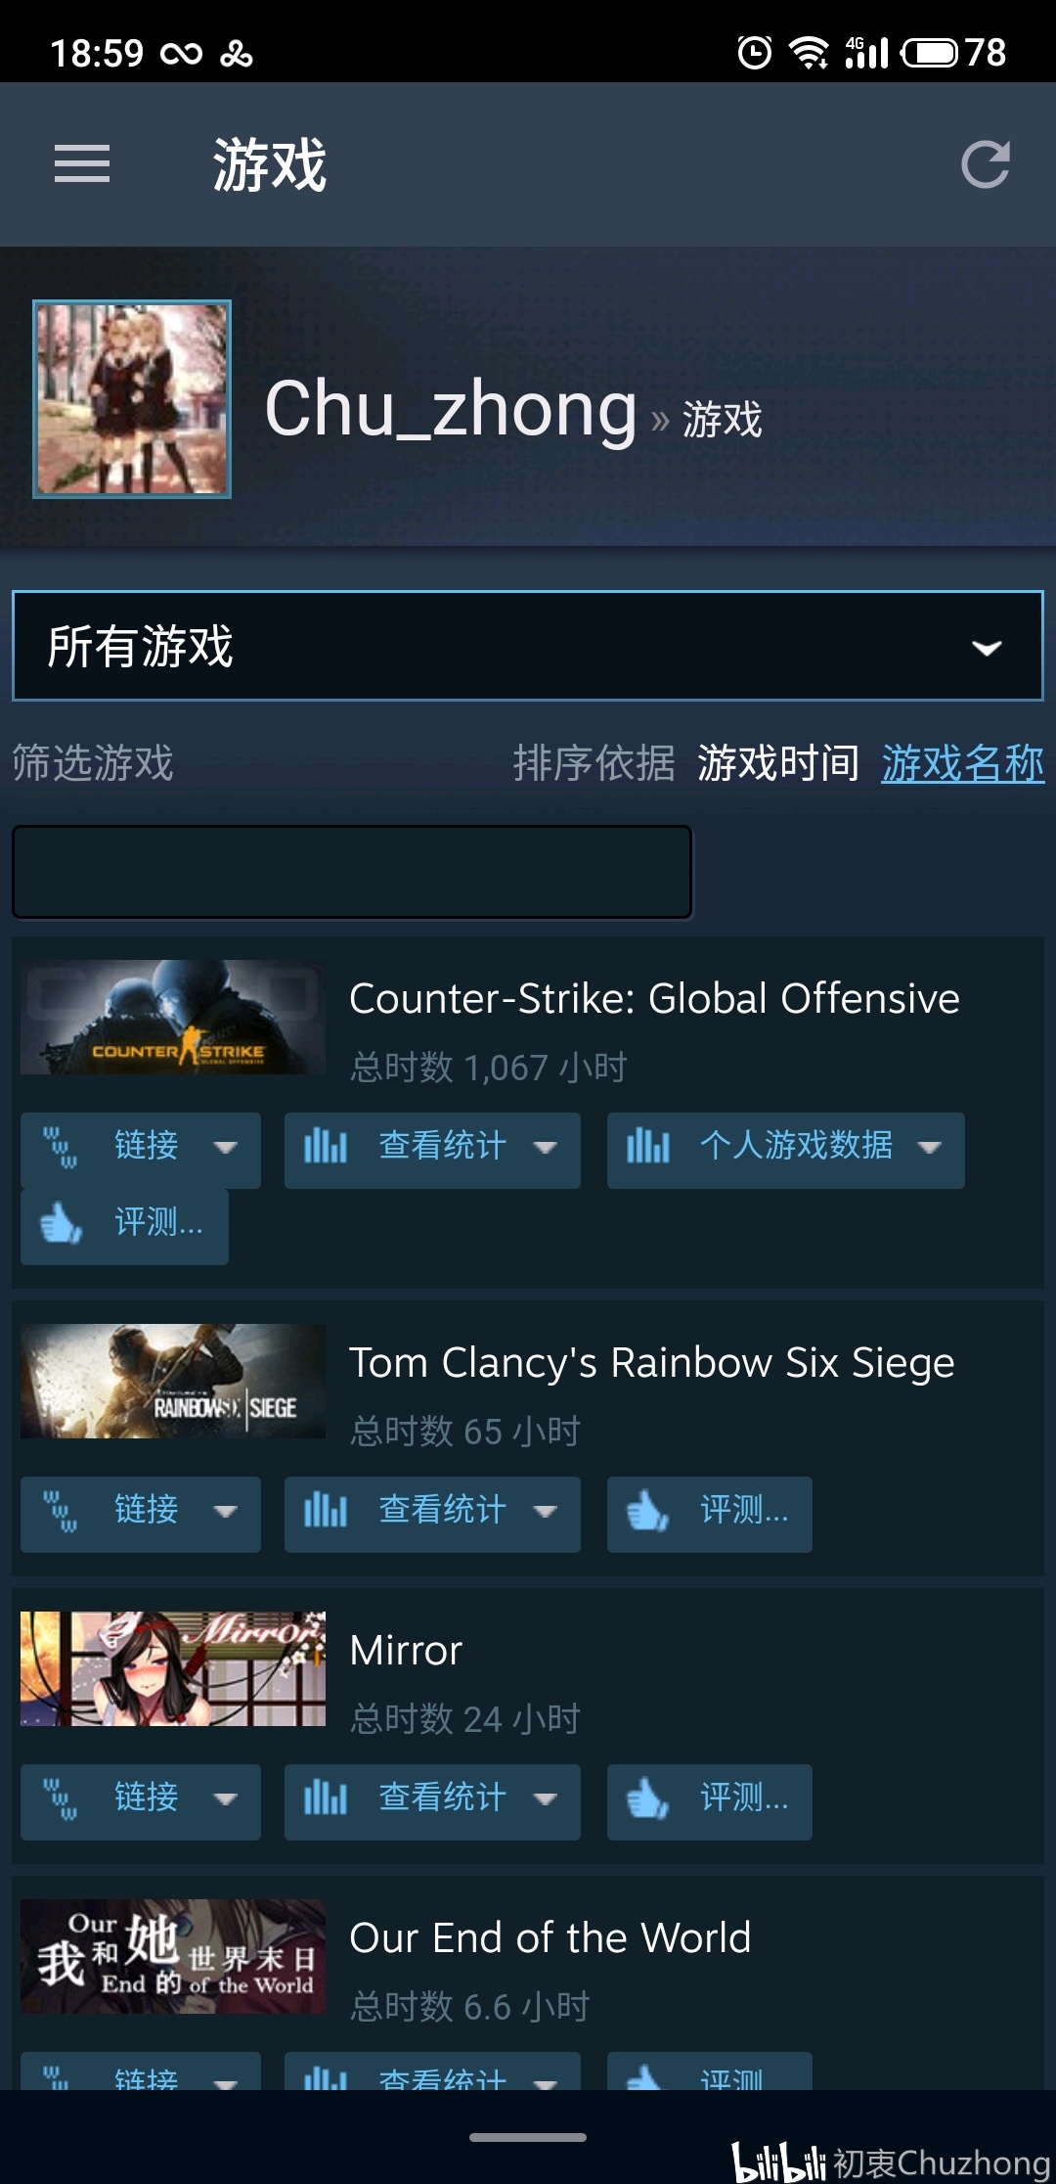
Task: Click stats bar icon for Rainbow Six
Action: tap(326, 1510)
